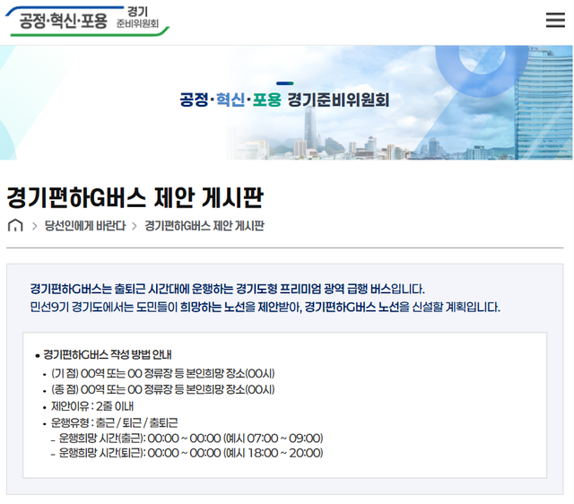
Task: Click the 공정·혁신·포용 경기준비위원회 banner title
Action: point(284,100)
